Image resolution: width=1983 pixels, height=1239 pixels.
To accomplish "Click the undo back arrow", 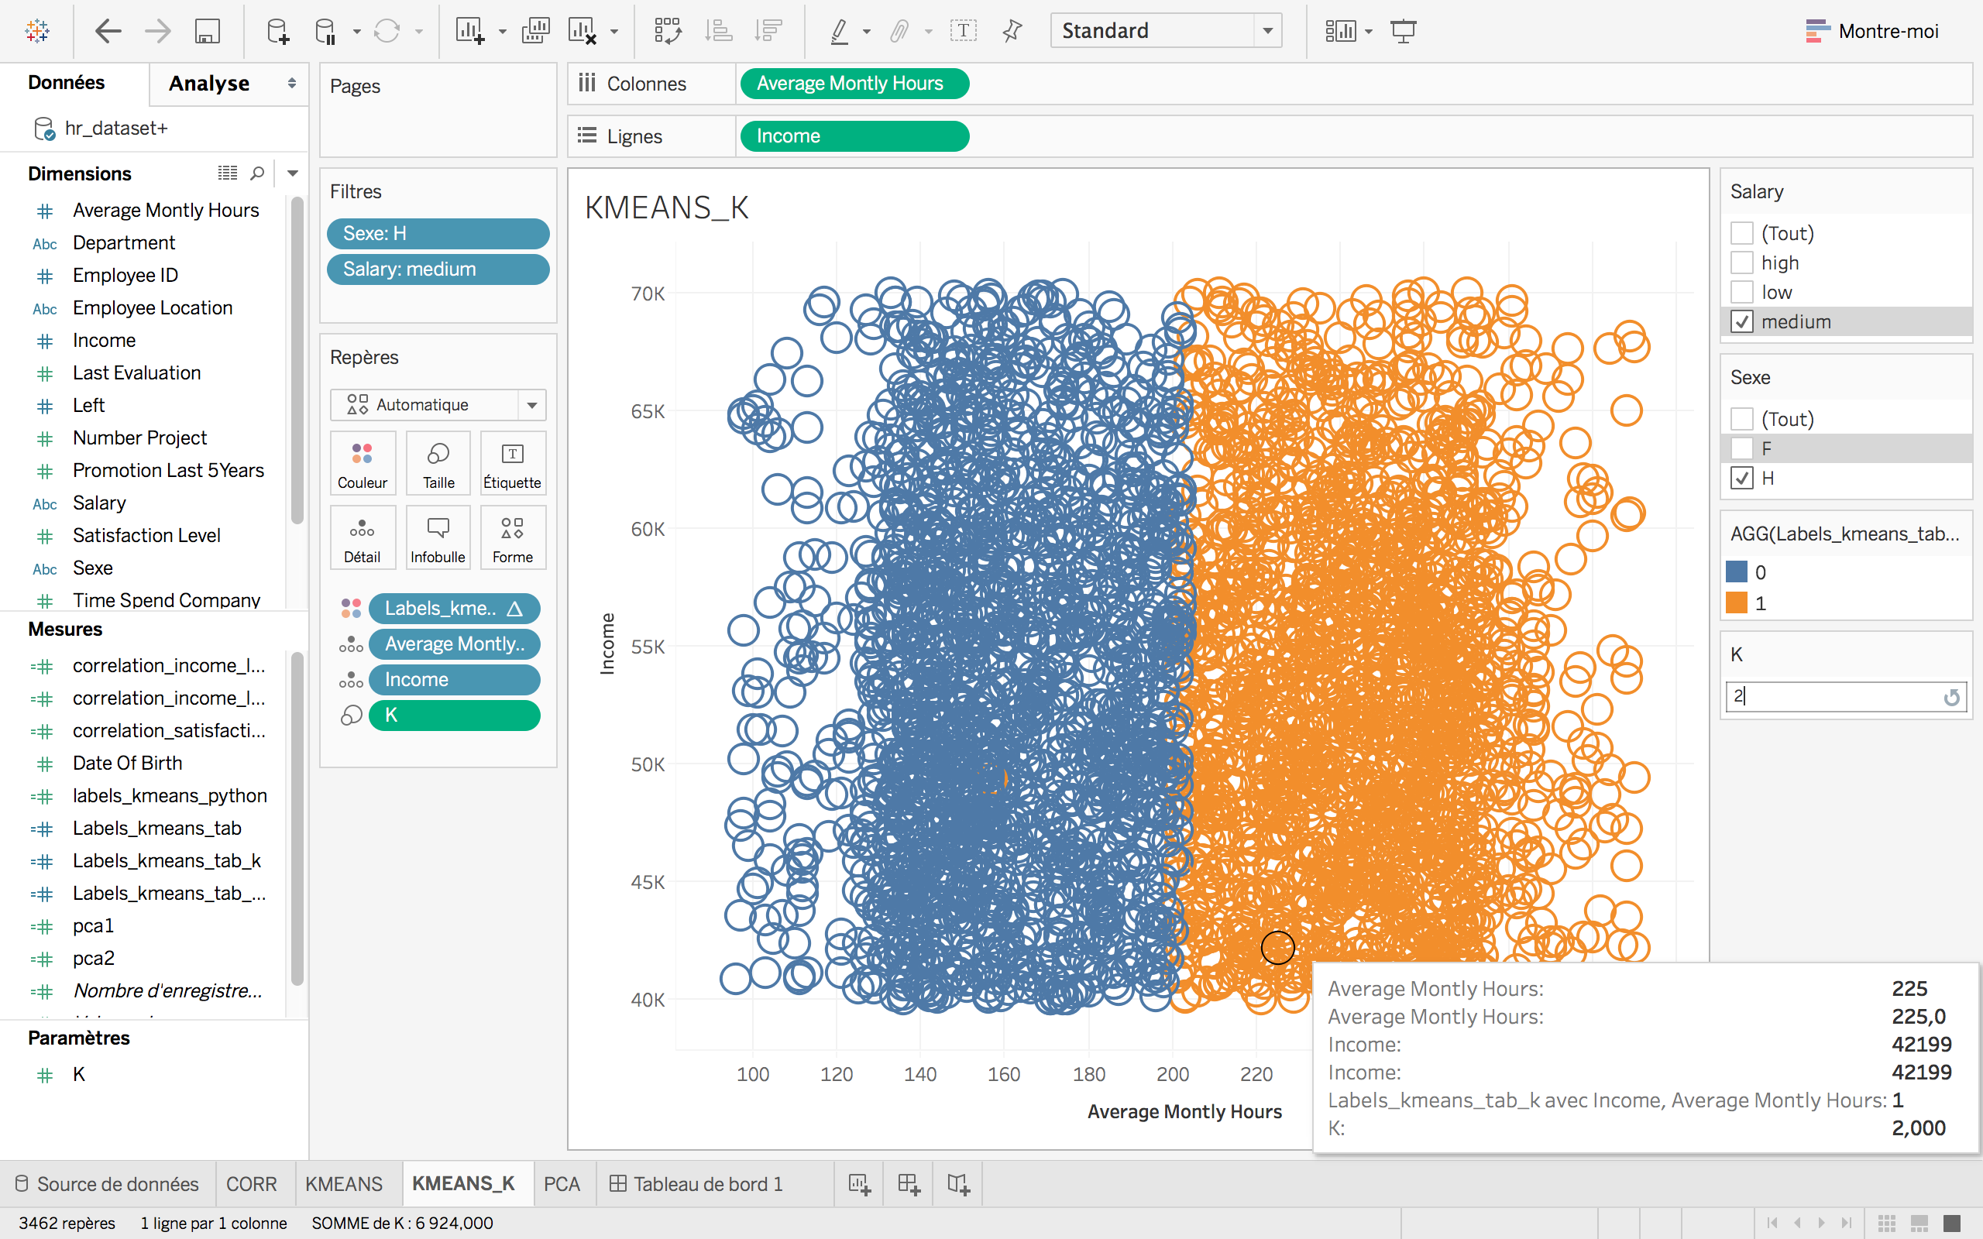I will point(108,32).
